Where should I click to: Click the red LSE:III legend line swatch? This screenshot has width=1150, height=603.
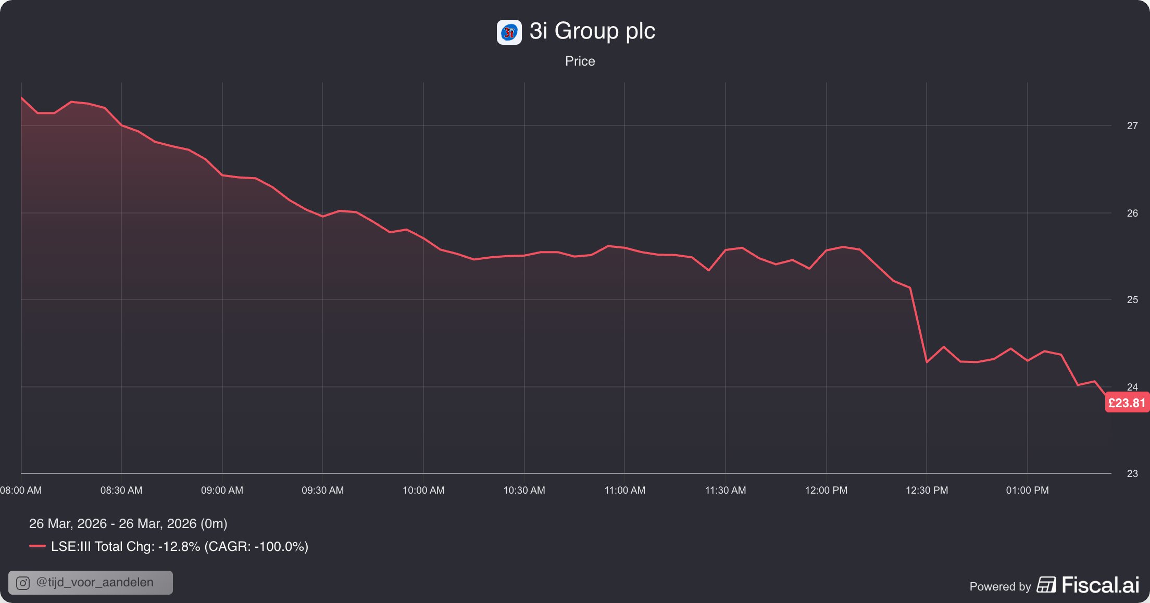pos(37,546)
